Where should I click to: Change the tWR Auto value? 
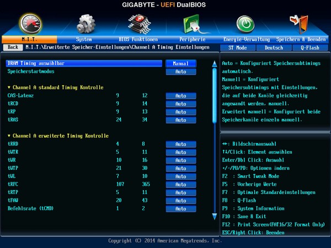181,160
